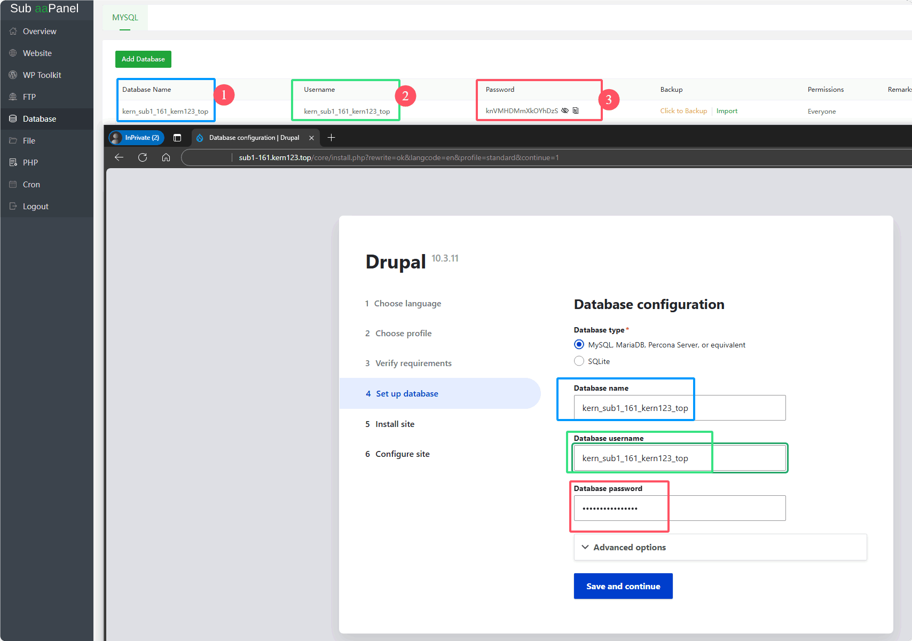Click the Username column header
912x641 pixels.
coord(319,90)
